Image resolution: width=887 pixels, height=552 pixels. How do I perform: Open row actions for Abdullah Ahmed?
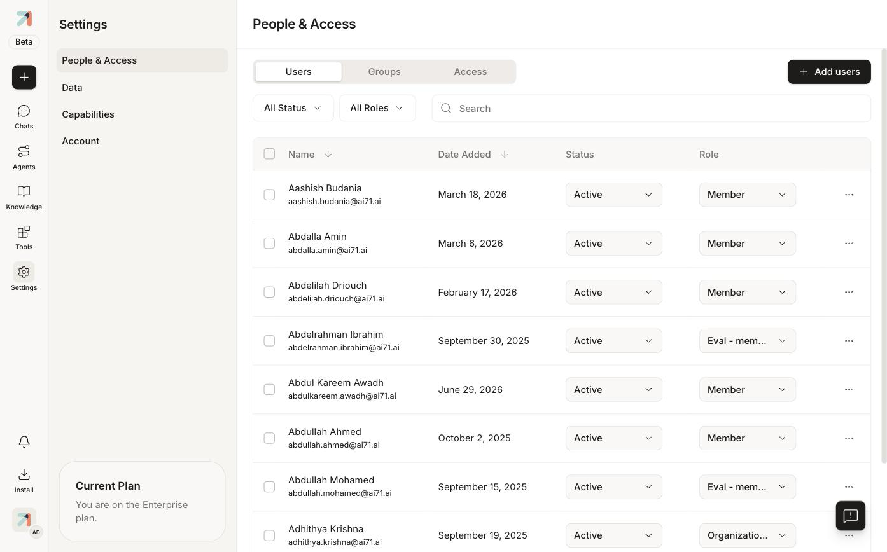click(849, 438)
